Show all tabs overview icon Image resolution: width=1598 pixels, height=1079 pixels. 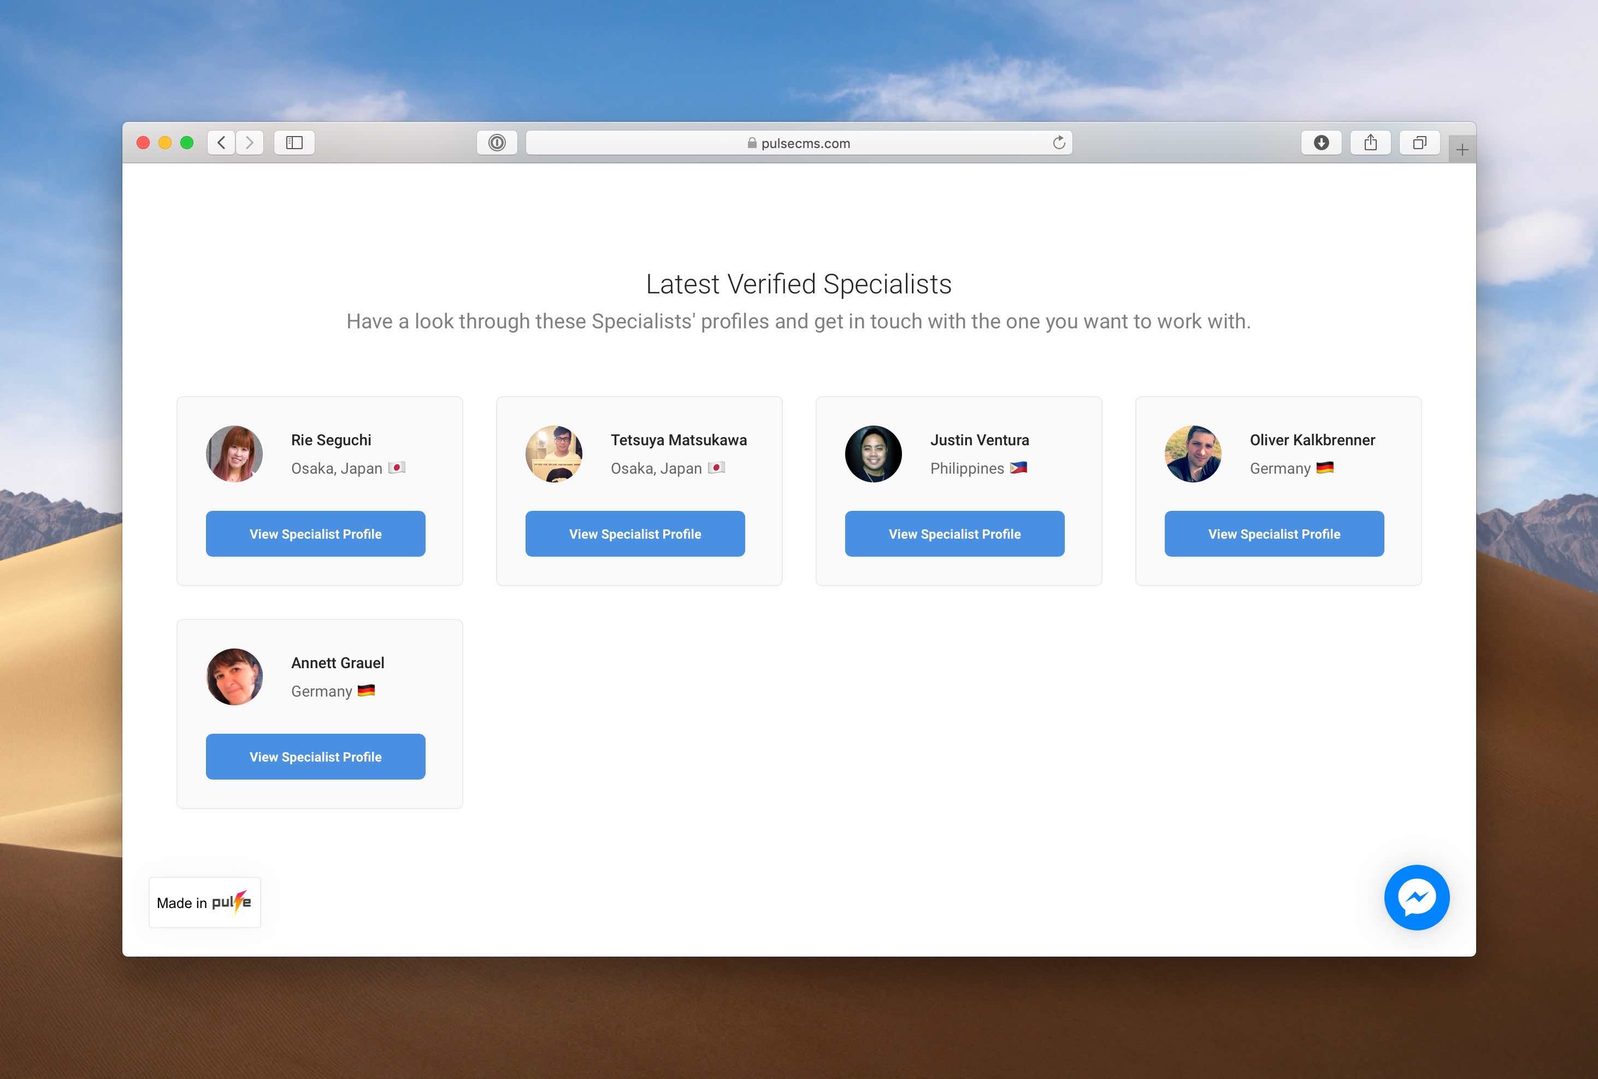(x=1420, y=143)
